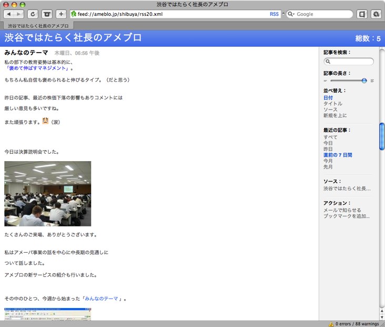Sort articles by タイトル

333,104
